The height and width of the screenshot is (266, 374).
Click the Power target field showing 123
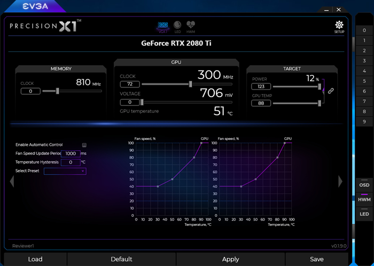pyautogui.click(x=261, y=87)
